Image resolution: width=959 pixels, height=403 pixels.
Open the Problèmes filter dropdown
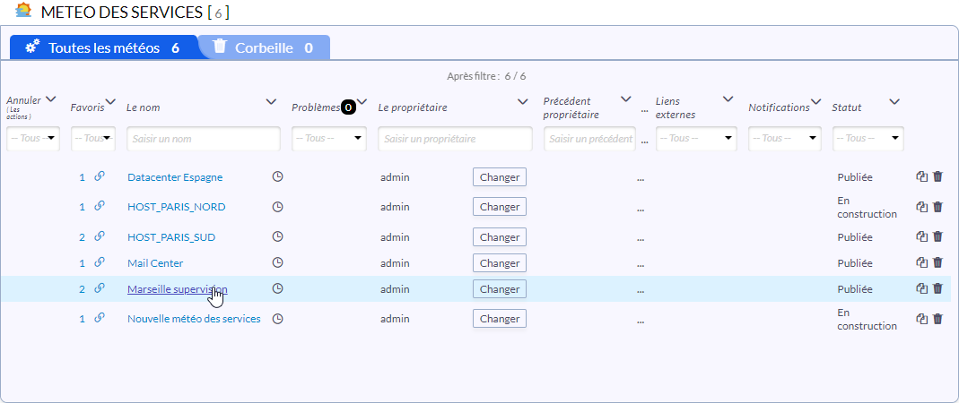[x=328, y=139]
